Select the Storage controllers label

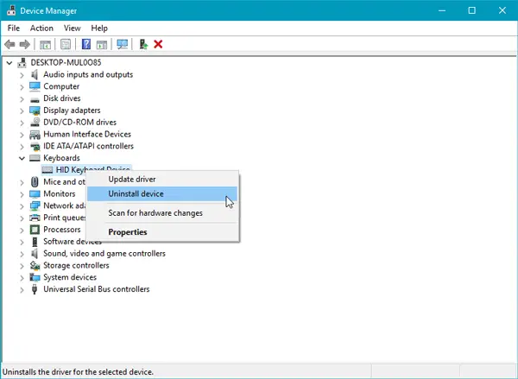76,265
